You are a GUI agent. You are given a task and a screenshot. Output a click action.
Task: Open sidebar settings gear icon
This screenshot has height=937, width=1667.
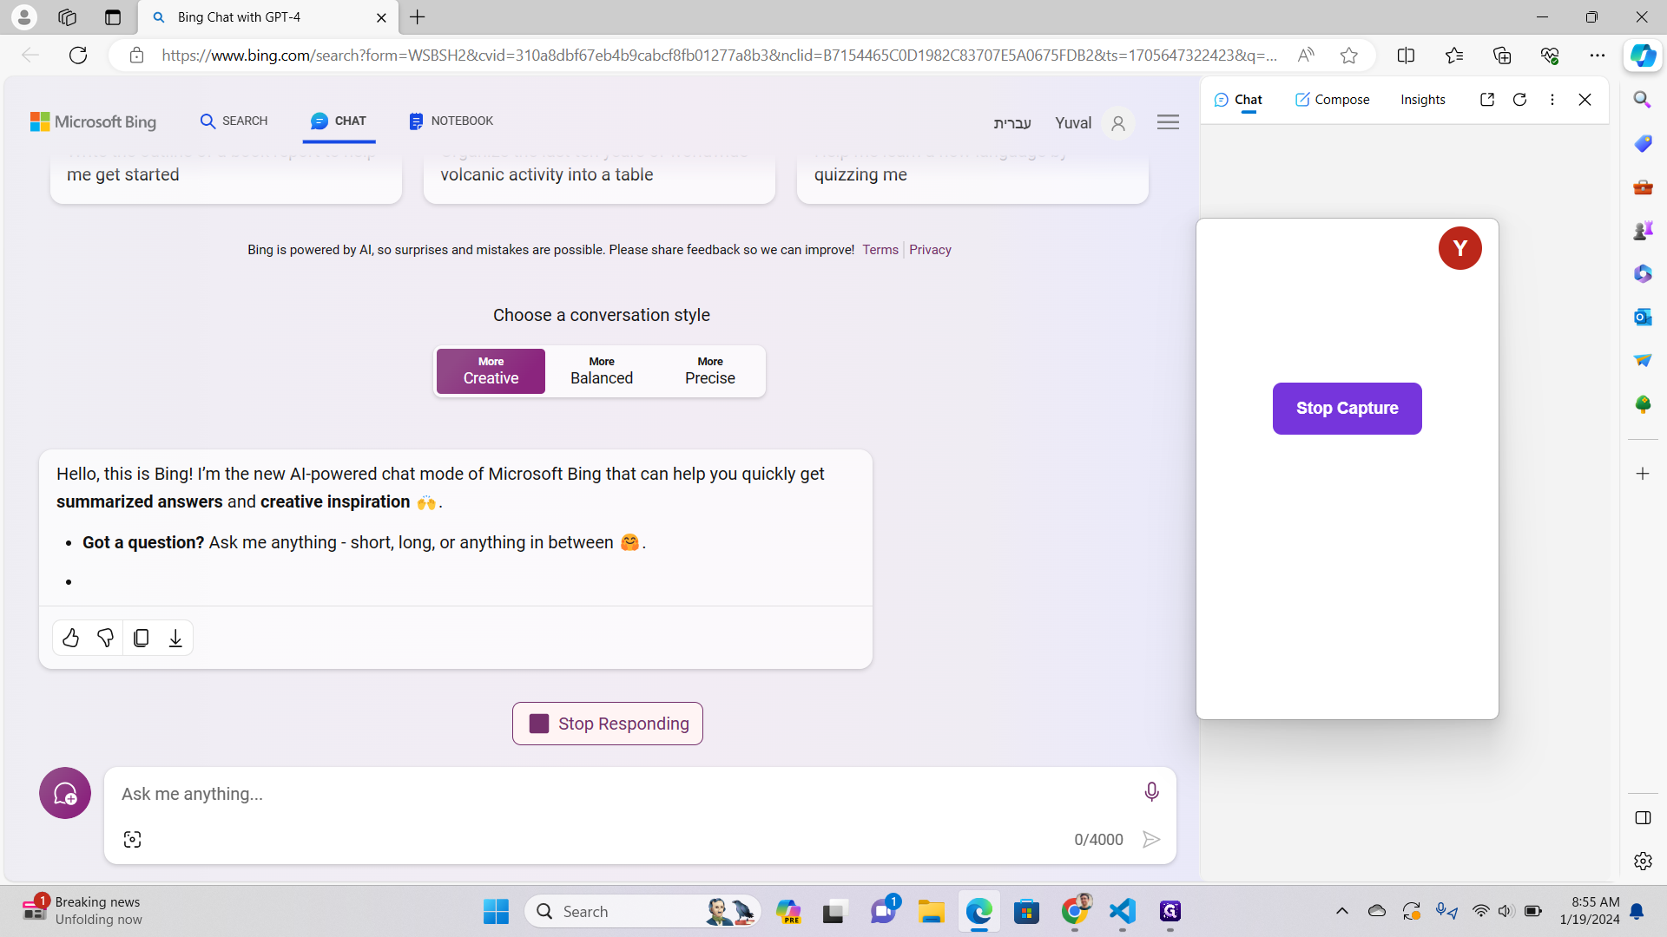[1643, 861]
